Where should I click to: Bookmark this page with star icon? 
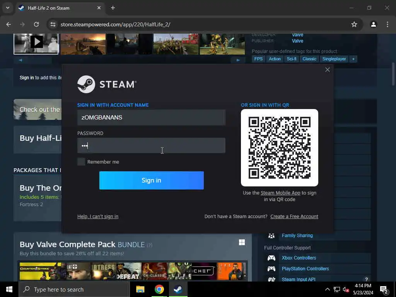pyautogui.click(x=354, y=24)
